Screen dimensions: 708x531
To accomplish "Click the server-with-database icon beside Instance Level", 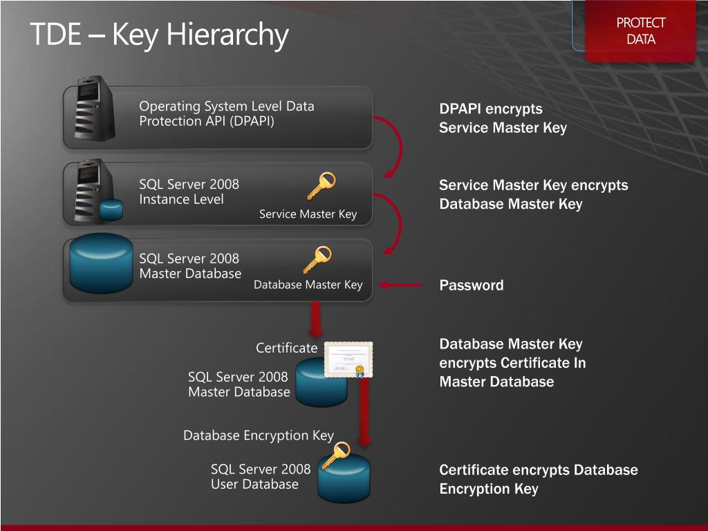I will 97,191.
